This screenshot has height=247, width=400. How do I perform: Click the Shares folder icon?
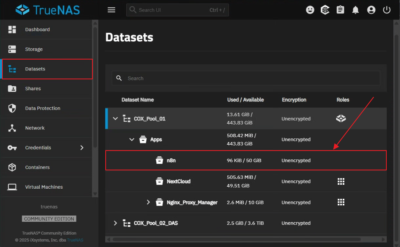point(12,89)
